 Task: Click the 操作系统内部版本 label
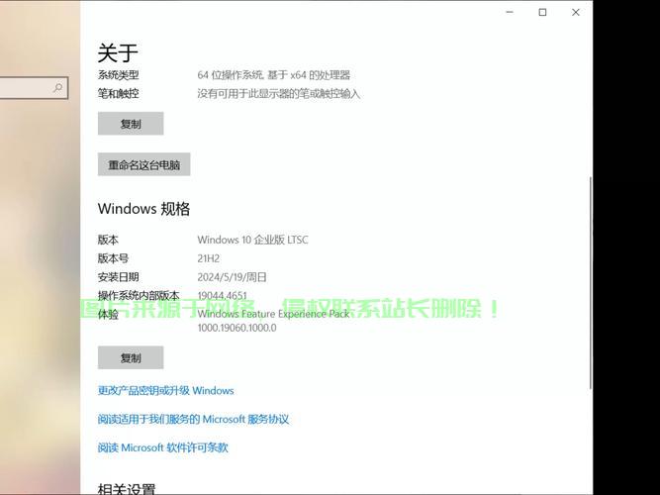tap(139, 295)
